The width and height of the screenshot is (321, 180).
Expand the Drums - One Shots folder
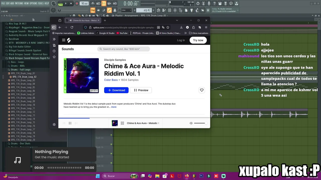coord(21,143)
